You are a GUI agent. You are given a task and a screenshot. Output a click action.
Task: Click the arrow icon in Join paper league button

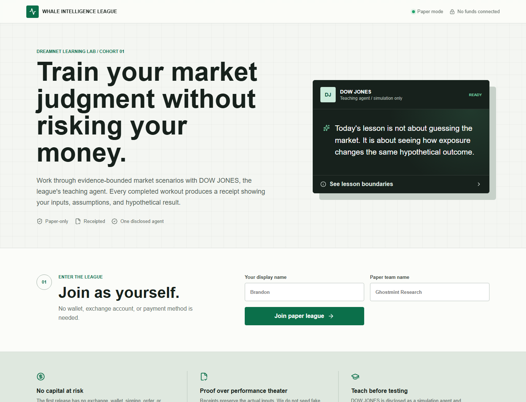click(331, 316)
